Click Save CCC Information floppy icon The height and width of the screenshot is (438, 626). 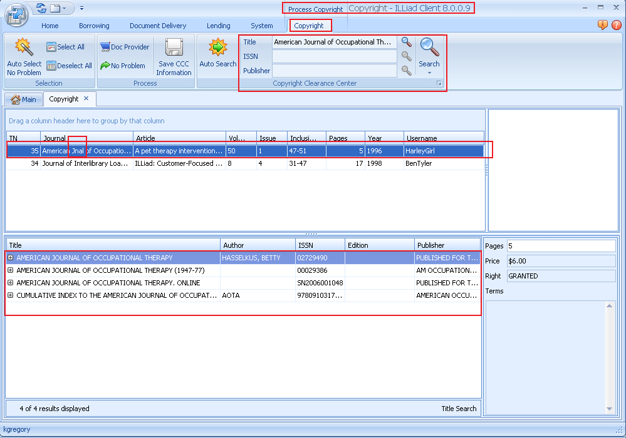tap(174, 48)
